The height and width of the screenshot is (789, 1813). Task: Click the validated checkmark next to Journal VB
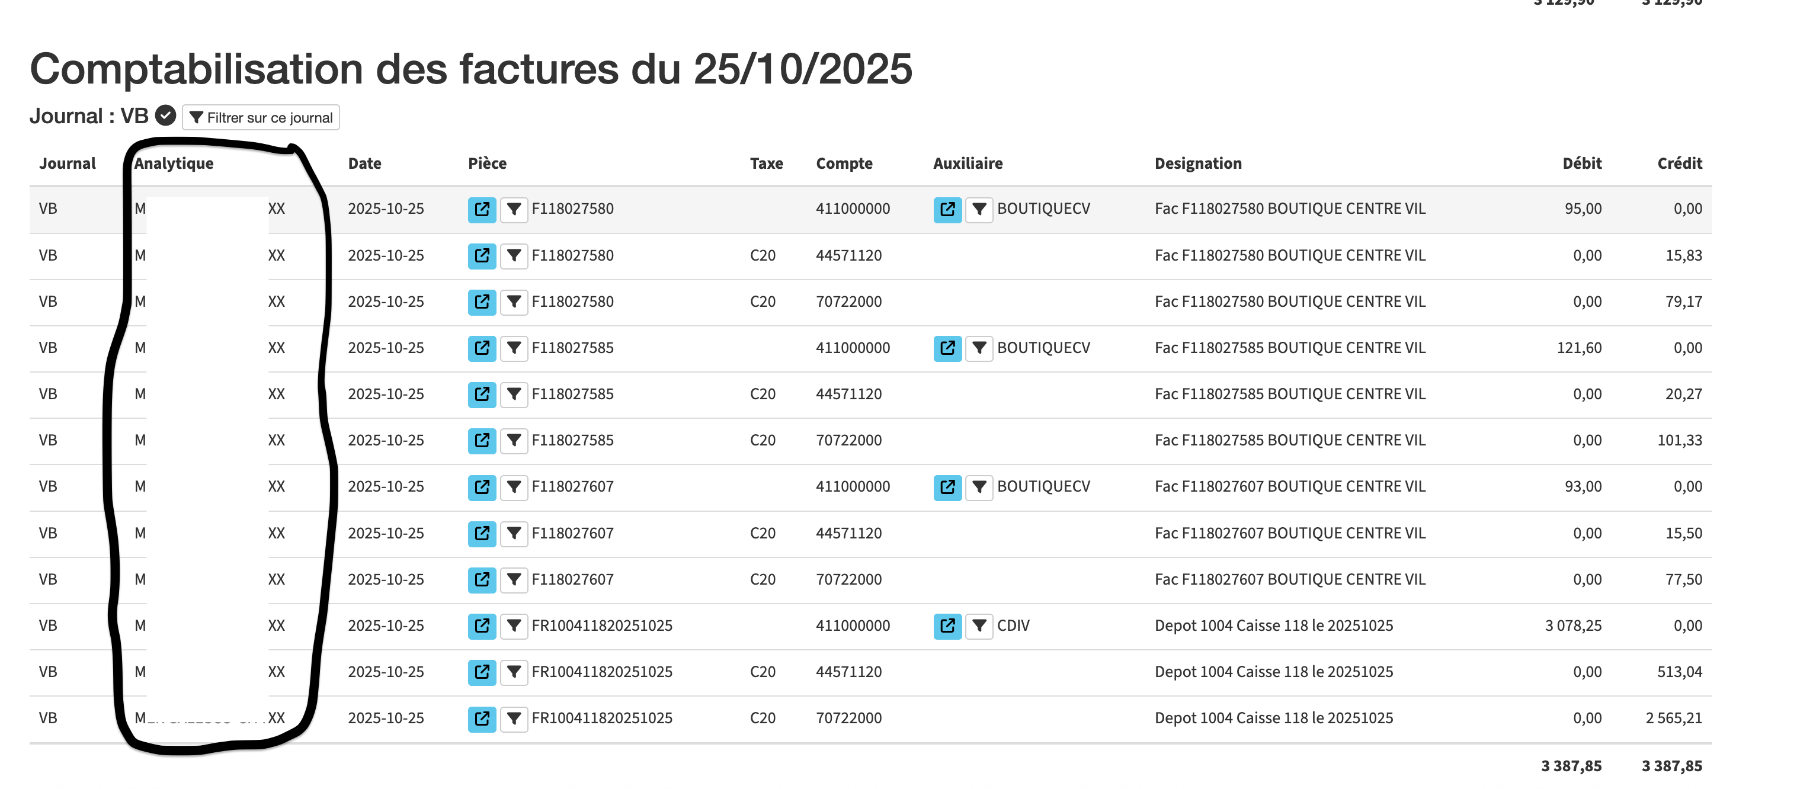point(165,116)
